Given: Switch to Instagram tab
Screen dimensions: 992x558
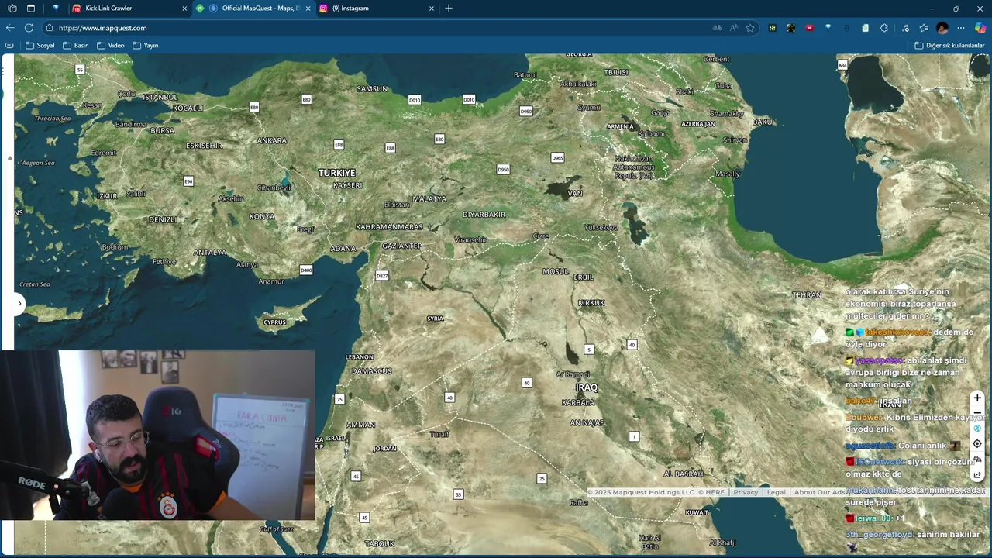Looking at the screenshot, I should click(376, 8).
